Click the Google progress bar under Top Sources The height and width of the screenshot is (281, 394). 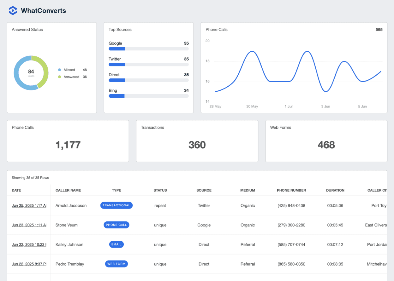(x=148, y=49)
